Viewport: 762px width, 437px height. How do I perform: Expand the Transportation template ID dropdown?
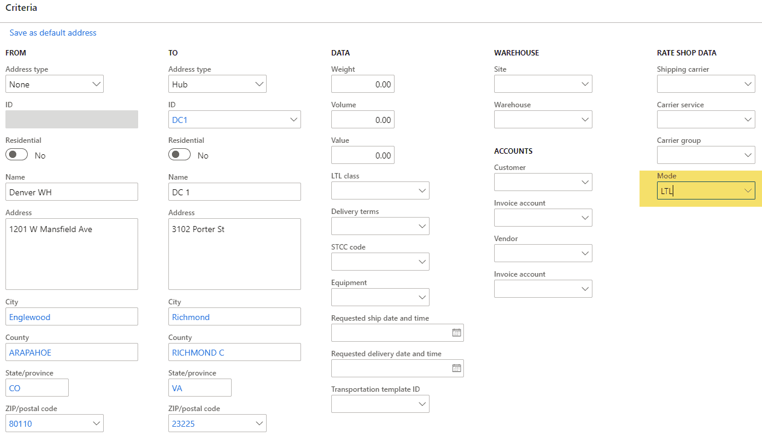[x=422, y=404]
